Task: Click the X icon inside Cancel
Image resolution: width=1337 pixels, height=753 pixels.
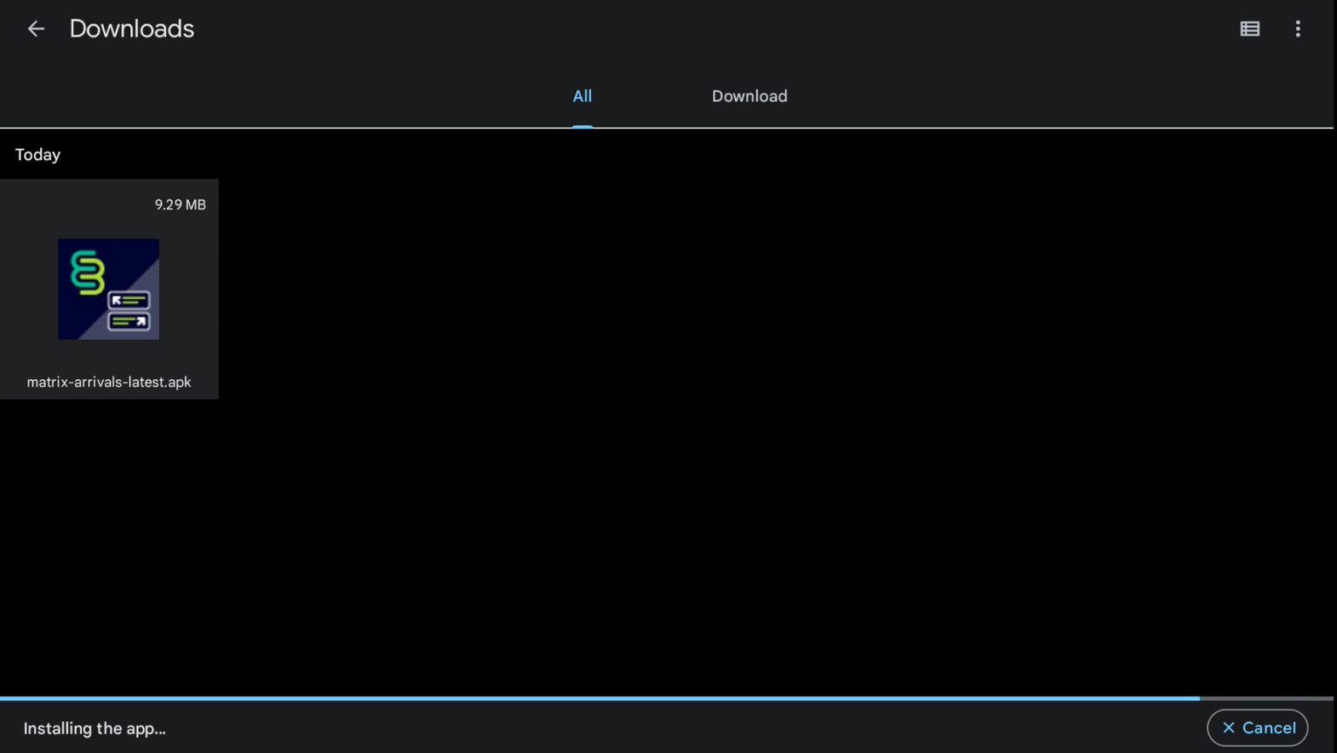Action: (x=1228, y=727)
